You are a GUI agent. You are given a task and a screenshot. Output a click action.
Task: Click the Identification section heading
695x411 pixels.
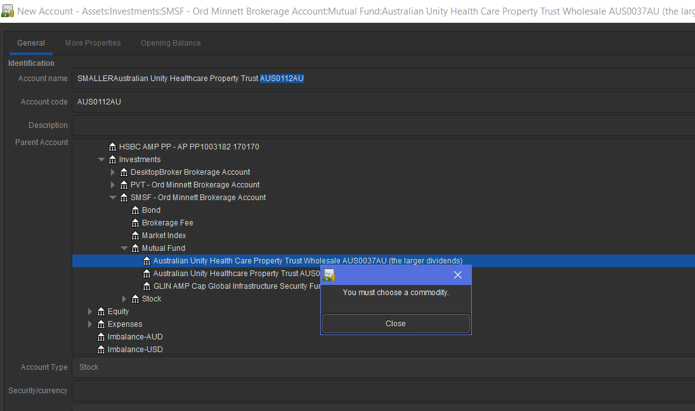tap(31, 63)
